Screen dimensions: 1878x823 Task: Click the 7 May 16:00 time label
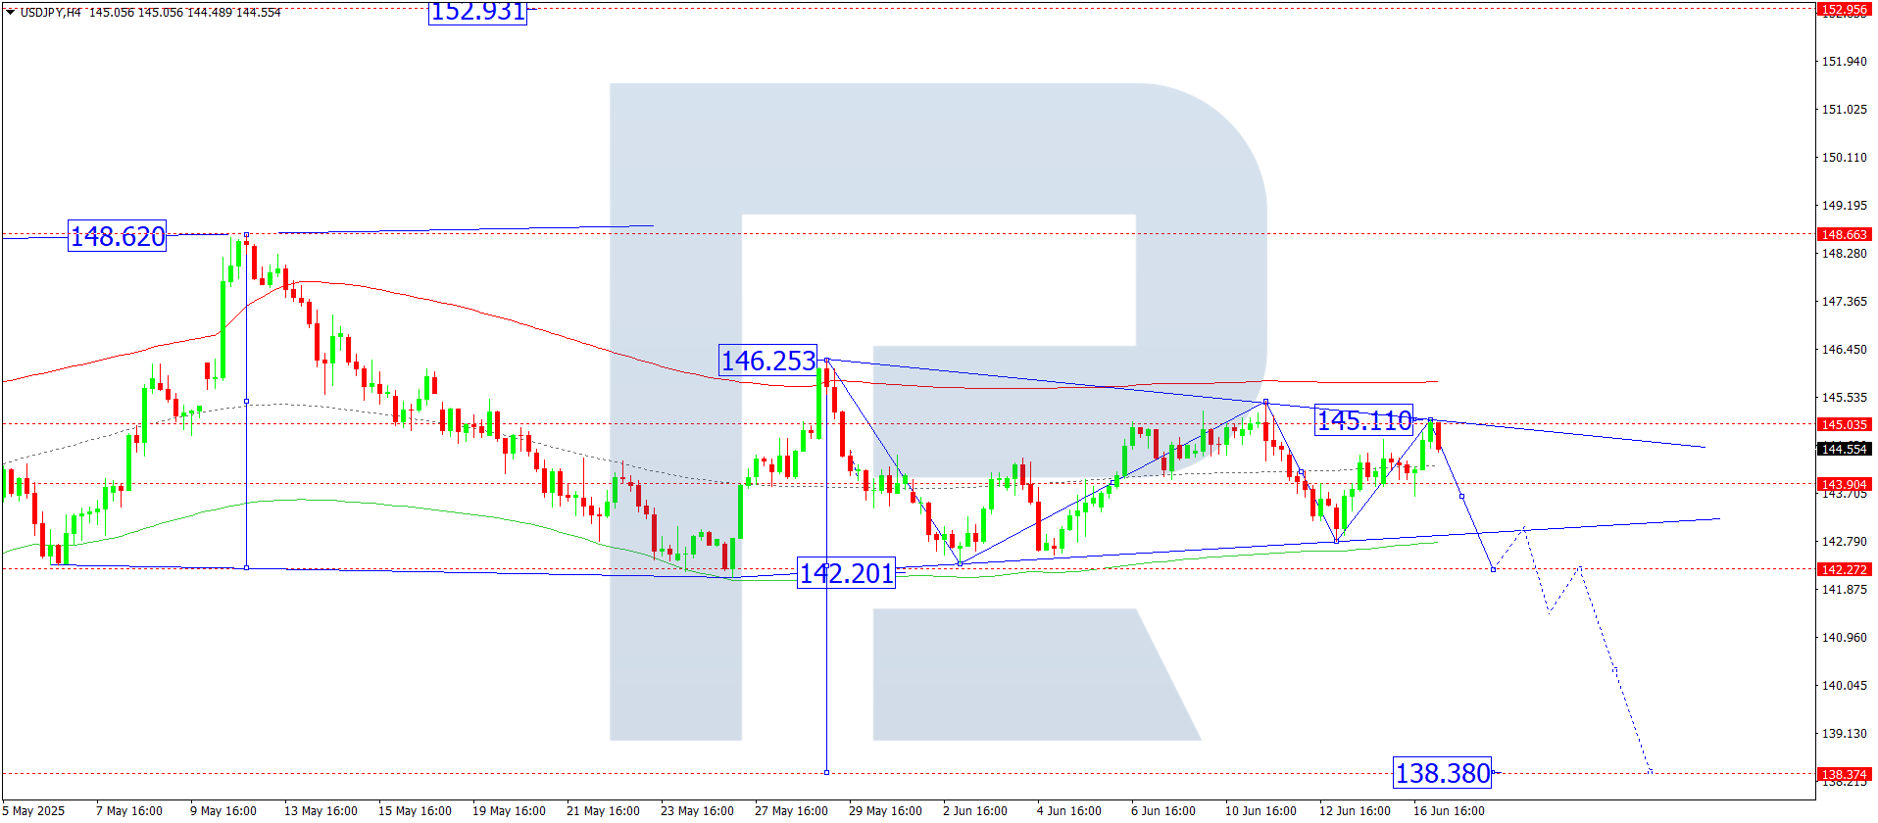pyautogui.click(x=129, y=810)
